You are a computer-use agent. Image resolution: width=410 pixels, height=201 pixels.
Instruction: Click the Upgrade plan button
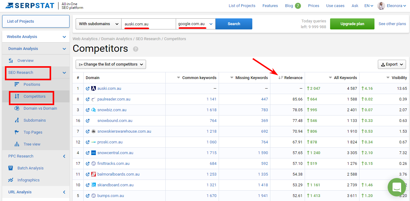point(352,24)
